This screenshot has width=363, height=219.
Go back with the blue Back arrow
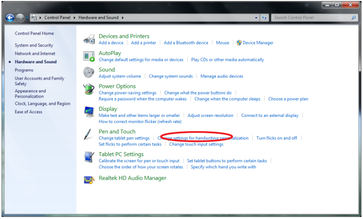point(10,17)
